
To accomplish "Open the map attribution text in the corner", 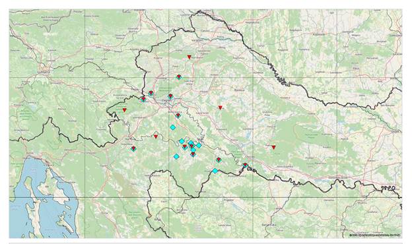I will pos(375,235).
